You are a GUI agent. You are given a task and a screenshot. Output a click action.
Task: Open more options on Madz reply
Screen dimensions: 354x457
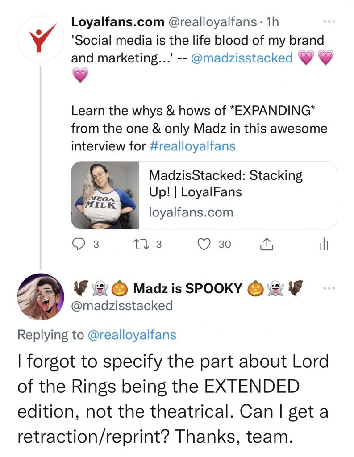click(328, 289)
